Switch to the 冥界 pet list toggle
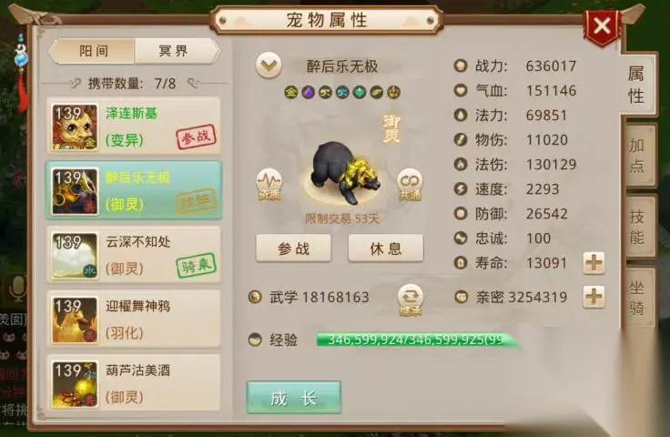 (x=176, y=51)
